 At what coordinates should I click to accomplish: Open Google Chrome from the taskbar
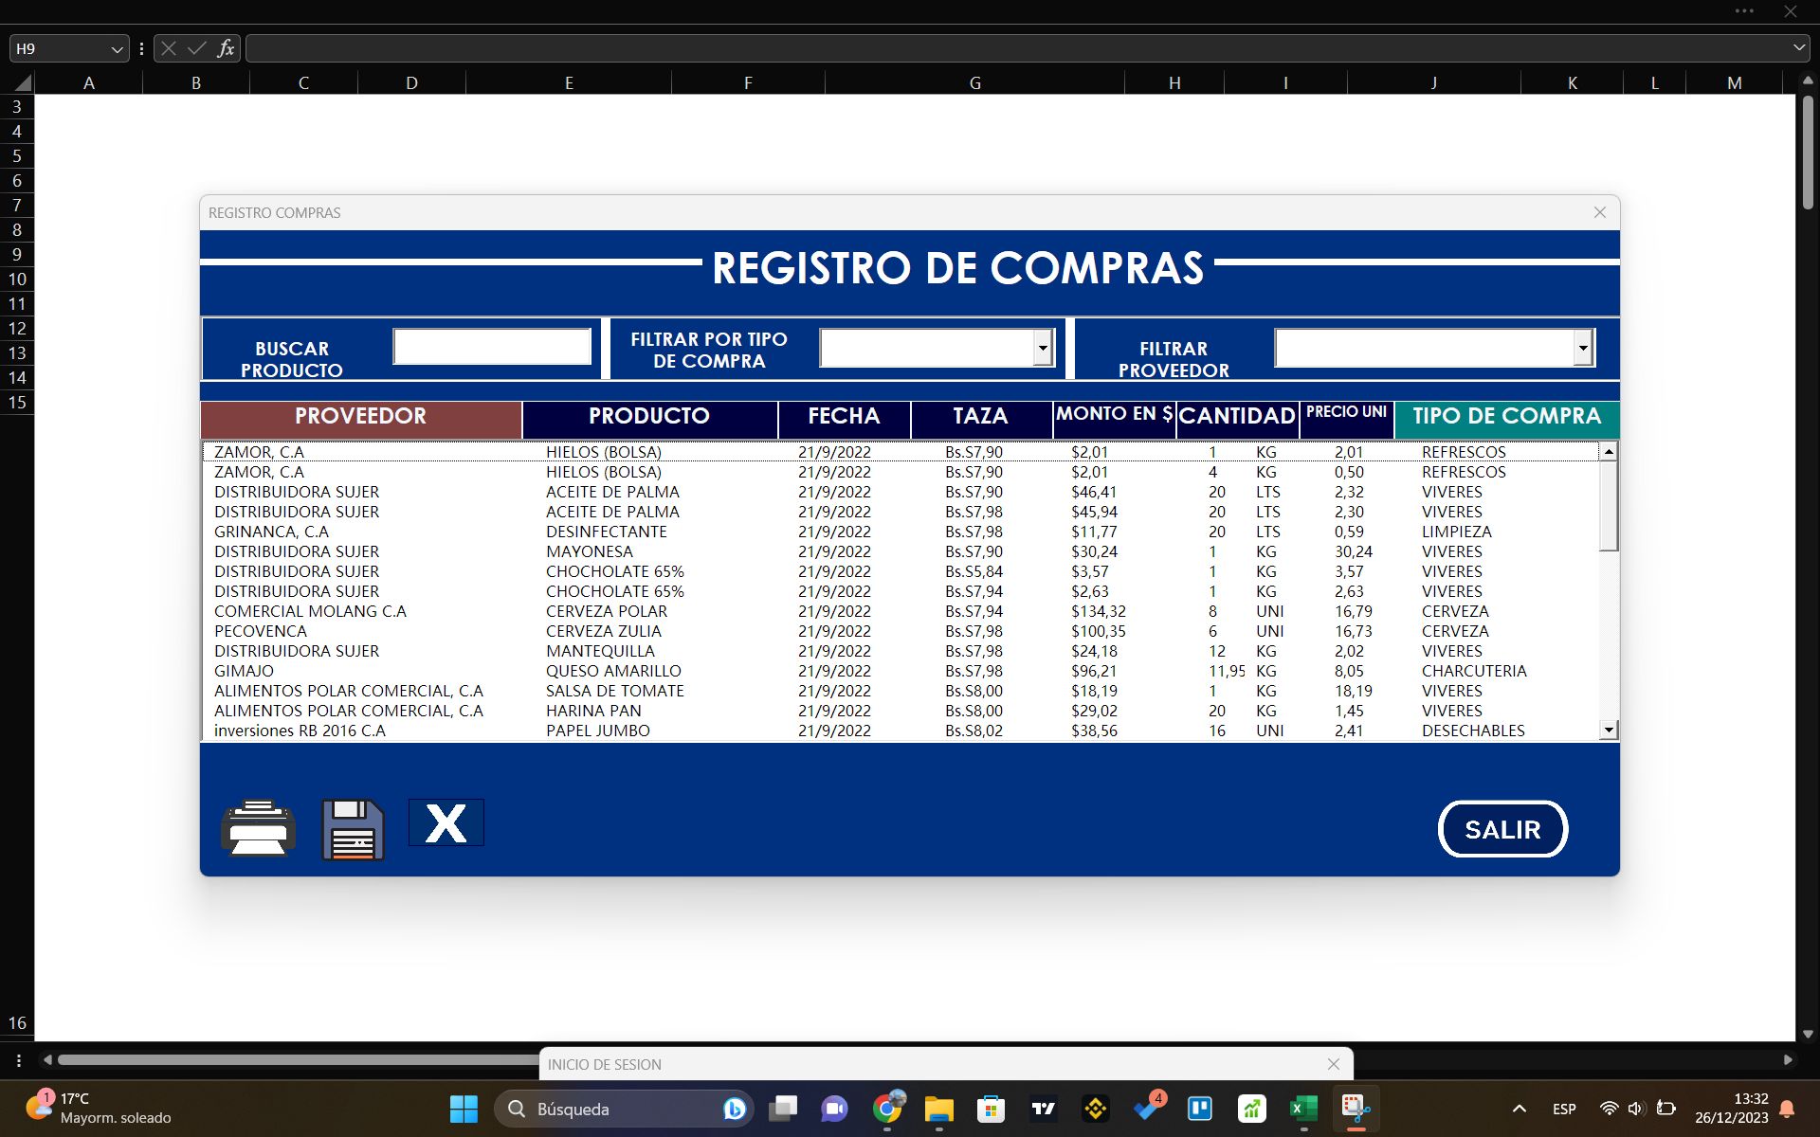(x=889, y=1109)
